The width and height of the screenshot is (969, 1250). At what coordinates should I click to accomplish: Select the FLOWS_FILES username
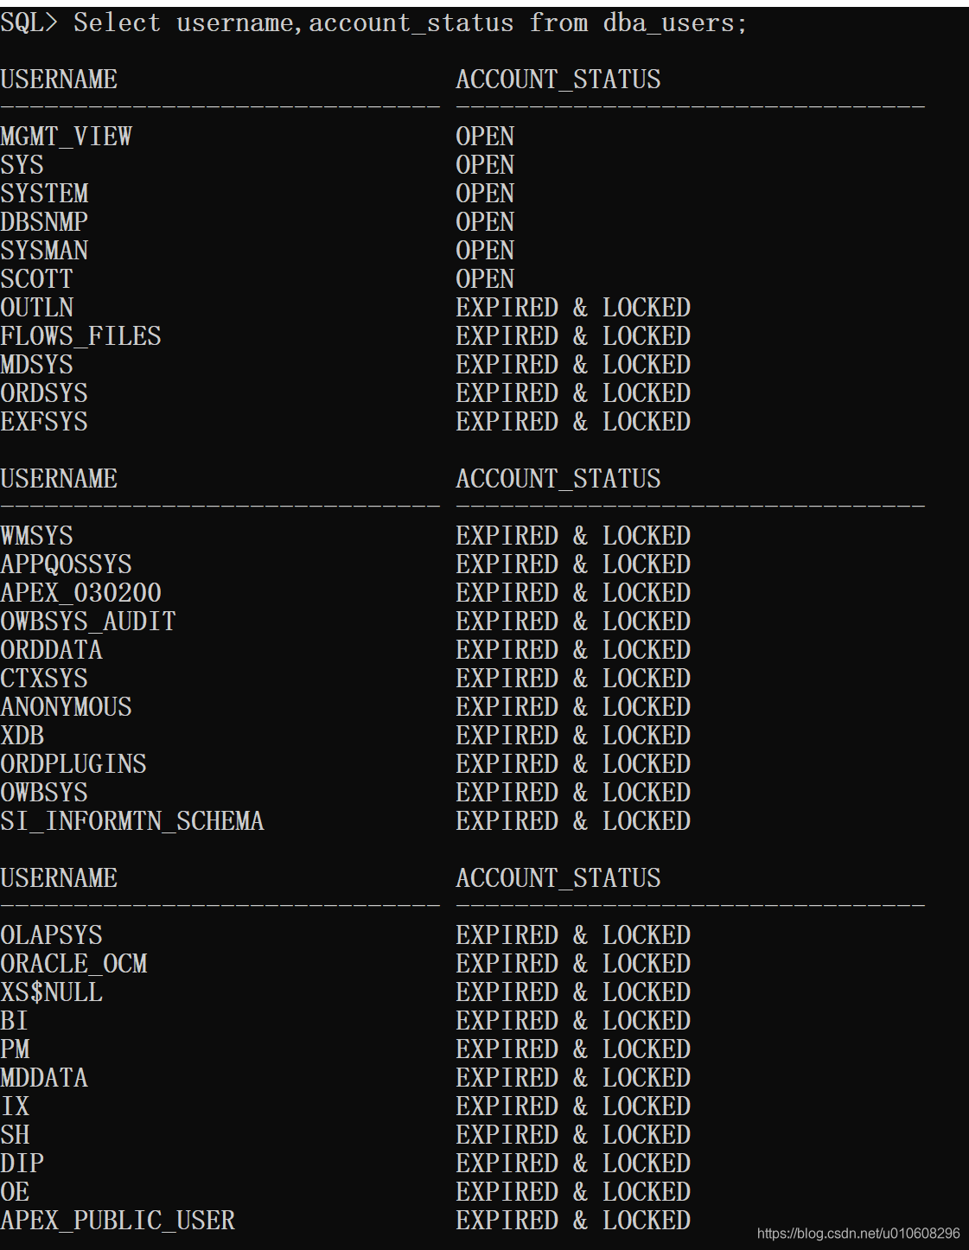(81, 336)
